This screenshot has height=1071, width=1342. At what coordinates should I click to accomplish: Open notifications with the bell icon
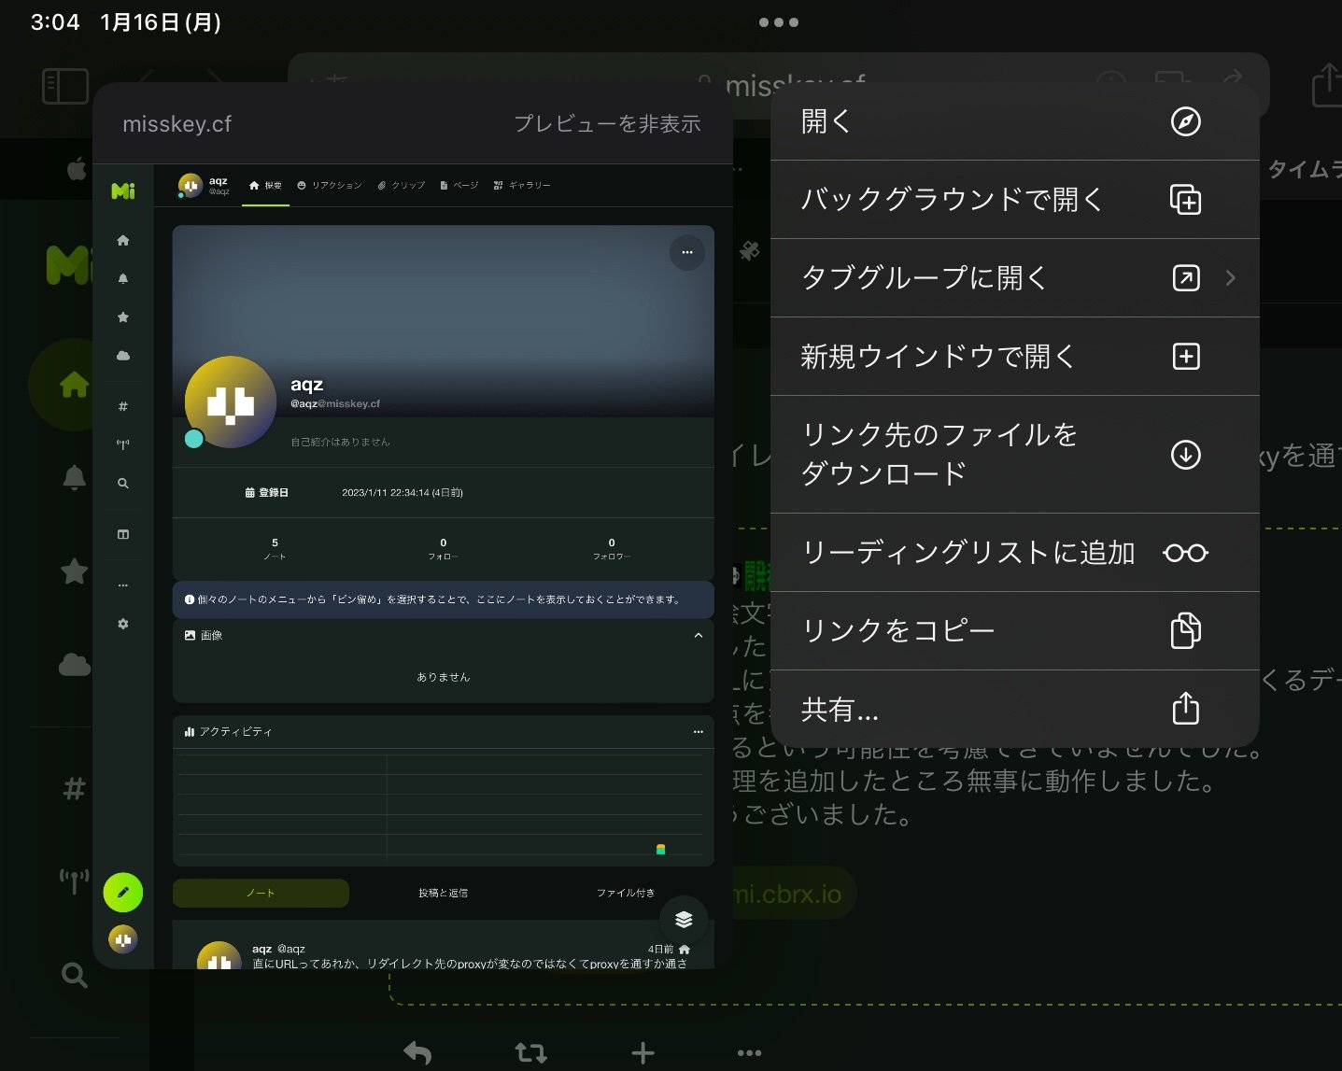pos(122,277)
